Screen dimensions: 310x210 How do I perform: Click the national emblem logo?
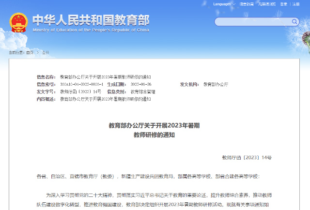point(18,23)
